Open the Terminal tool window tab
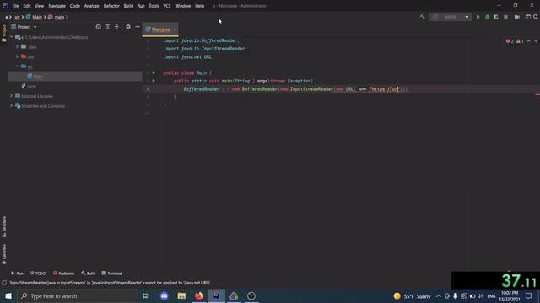 (x=112, y=273)
